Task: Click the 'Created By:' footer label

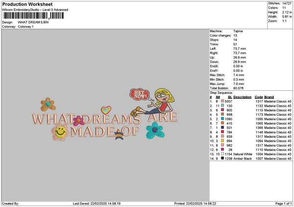Action: [10, 204]
